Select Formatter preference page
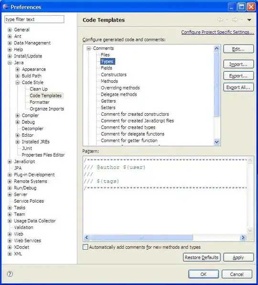The image size is (258, 285). (x=40, y=102)
